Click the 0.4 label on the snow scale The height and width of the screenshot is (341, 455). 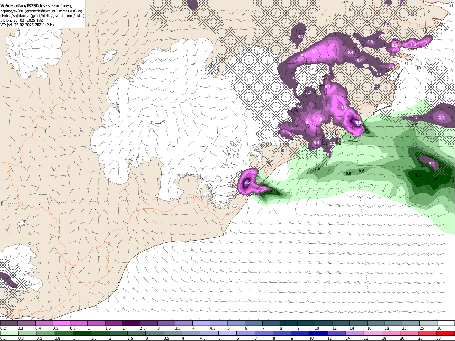[x=38, y=328]
